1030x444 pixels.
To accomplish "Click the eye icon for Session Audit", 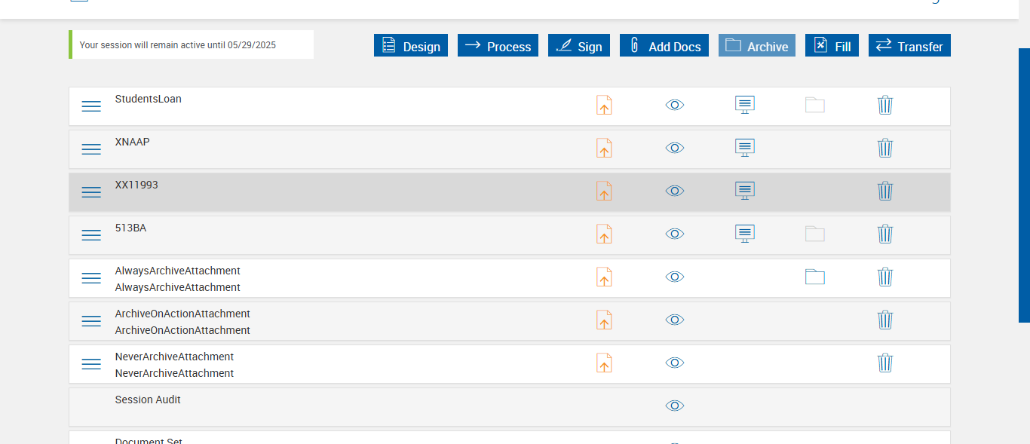I will click(x=674, y=406).
